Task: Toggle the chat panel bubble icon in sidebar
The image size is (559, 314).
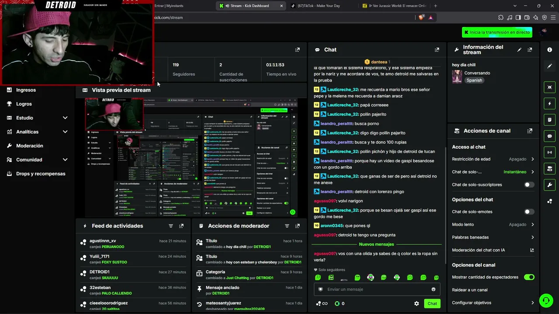Action: point(549,136)
